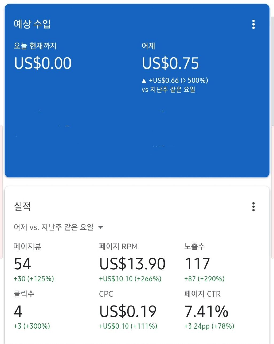The width and height of the screenshot is (274, 344).
Task: Click the 예상 수입 card title
Action: pyautogui.click(x=32, y=24)
